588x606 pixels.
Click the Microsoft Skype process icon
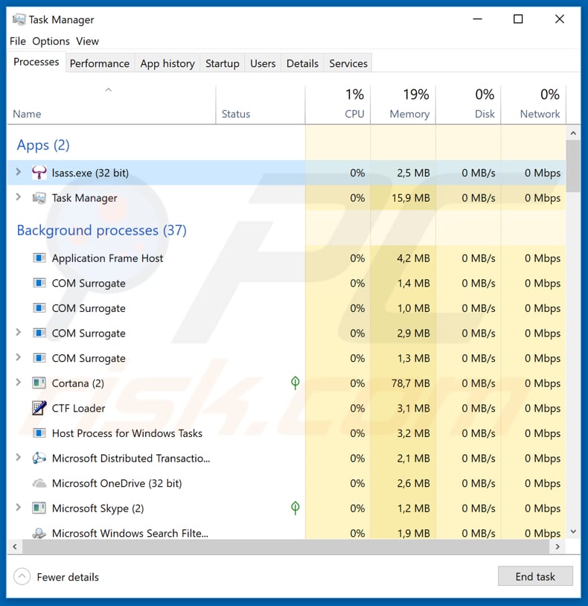point(39,508)
